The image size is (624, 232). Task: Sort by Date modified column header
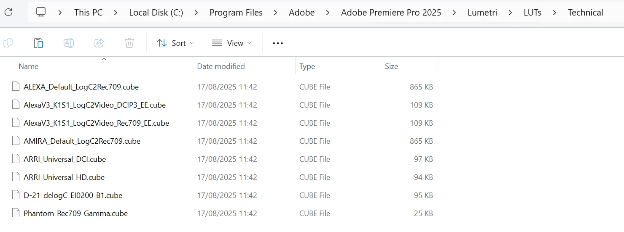(221, 66)
